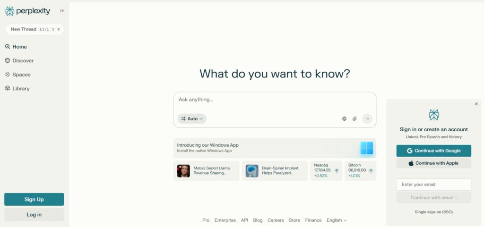Click Single sign-on (SSO) link

pos(434,212)
